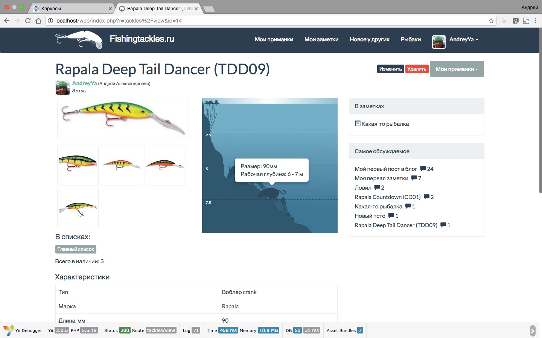Click the Fishingtackles.ru lure logo

click(79, 39)
